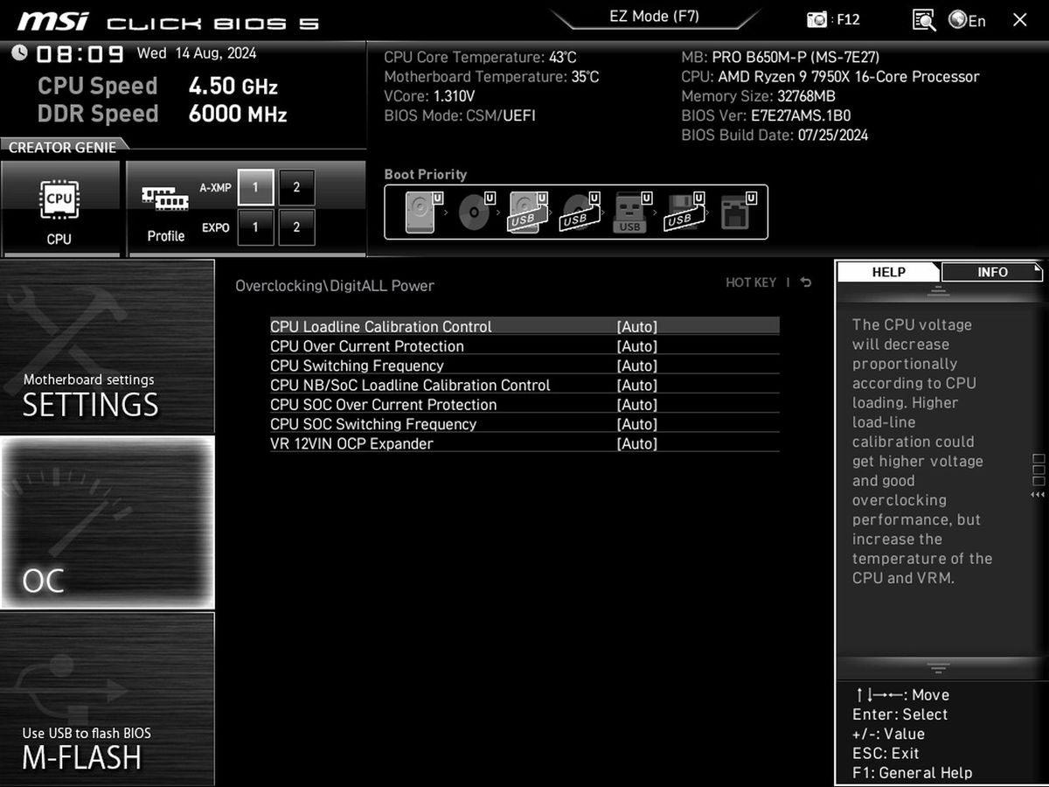The height and width of the screenshot is (787, 1049).
Task: Click the MSI Click BIOS 5 logo
Action: (x=168, y=21)
